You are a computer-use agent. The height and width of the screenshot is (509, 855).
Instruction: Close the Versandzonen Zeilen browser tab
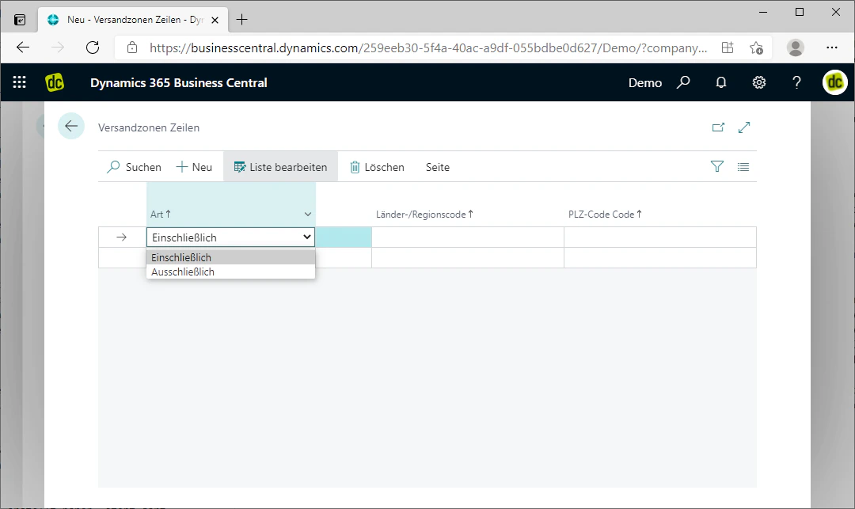point(215,20)
